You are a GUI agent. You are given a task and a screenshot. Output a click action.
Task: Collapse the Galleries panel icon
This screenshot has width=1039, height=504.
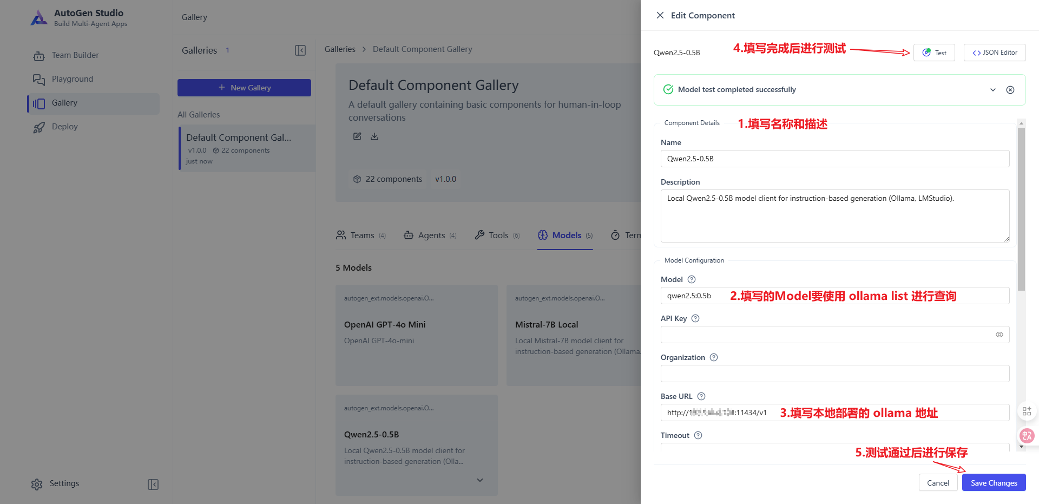click(x=300, y=50)
